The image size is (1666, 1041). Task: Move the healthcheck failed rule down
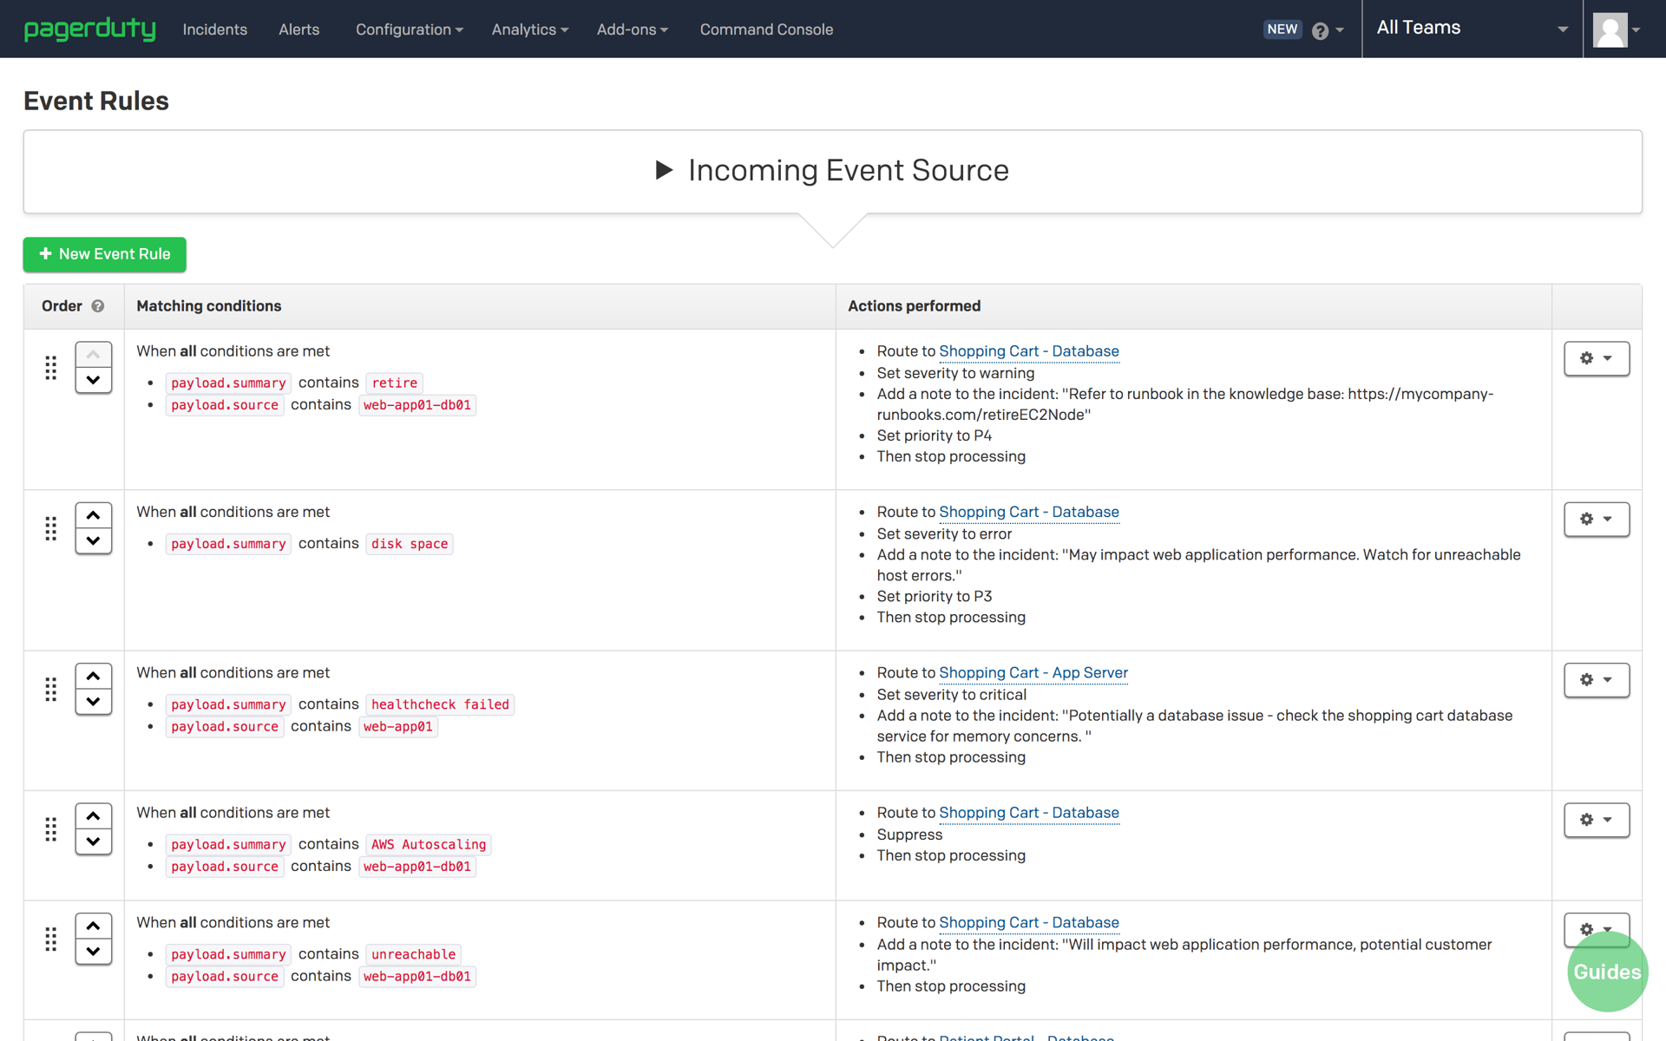click(x=93, y=702)
